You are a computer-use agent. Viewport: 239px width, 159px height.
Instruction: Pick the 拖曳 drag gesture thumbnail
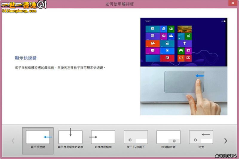click(x=201, y=139)
